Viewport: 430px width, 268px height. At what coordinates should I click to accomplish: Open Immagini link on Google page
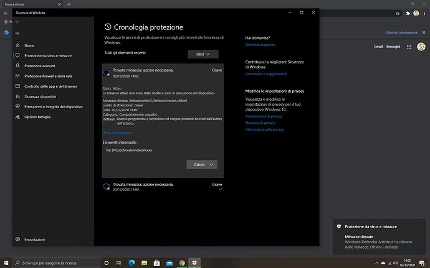pyautogui.click(x=393, y=47)
